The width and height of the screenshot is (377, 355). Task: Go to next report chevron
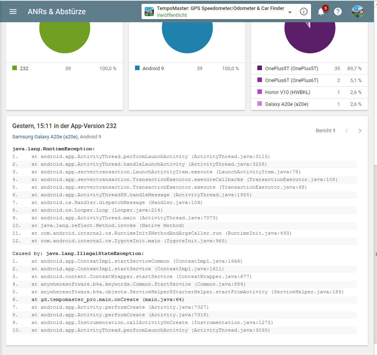click(x=360, y=131)
